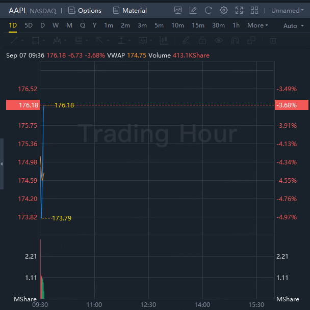Expand the collapsed left side panel
The image size is (310, 310).
click(x=2, y=164)
